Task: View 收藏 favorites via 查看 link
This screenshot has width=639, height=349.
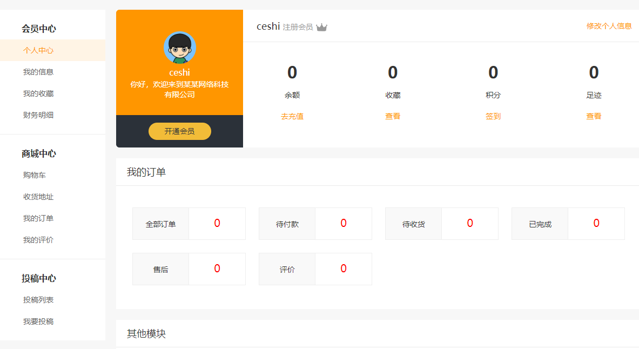Action: pos(393,116)
